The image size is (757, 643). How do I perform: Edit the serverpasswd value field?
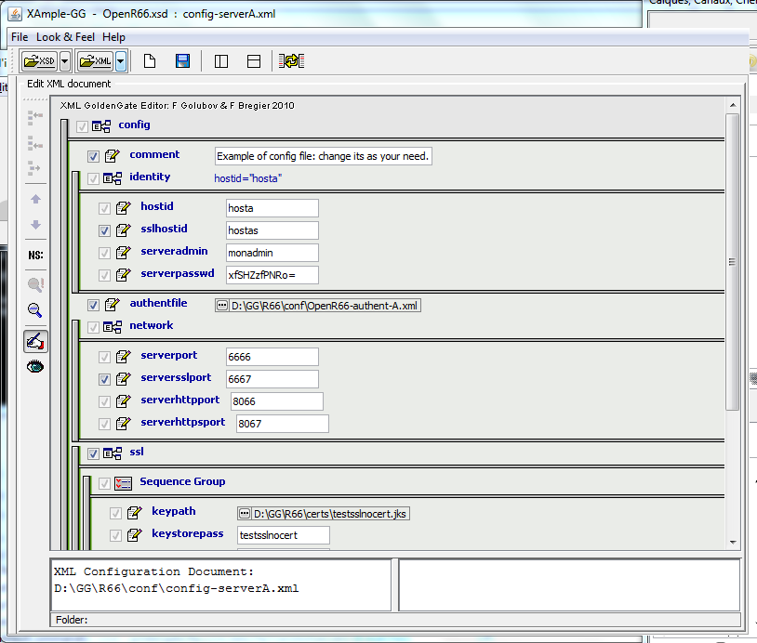coord(272,275)
